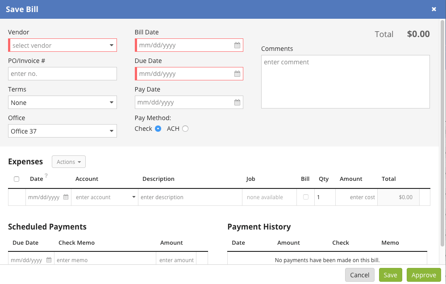Open the expense row date calendar icon

click(x=66, y=197)
